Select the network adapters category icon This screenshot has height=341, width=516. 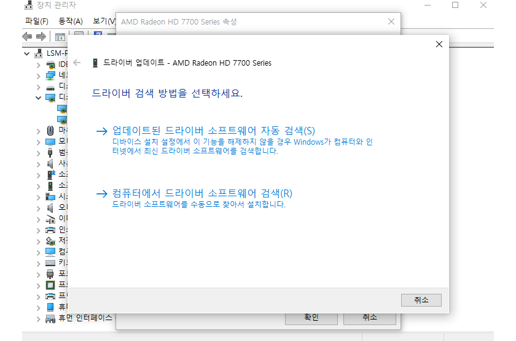[x=50, y=75]
